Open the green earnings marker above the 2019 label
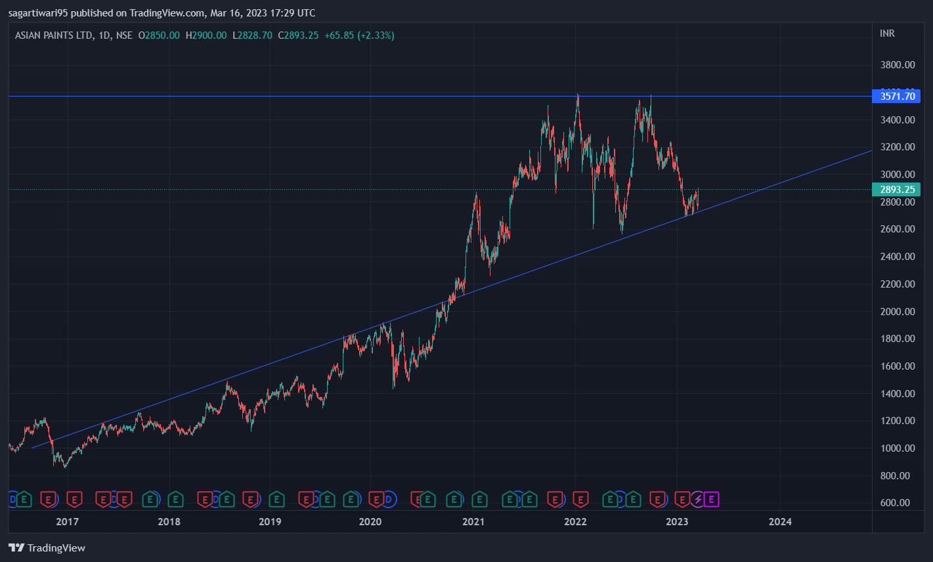The image size is (933, 562). pyautogui.click(x=276, y=500)
